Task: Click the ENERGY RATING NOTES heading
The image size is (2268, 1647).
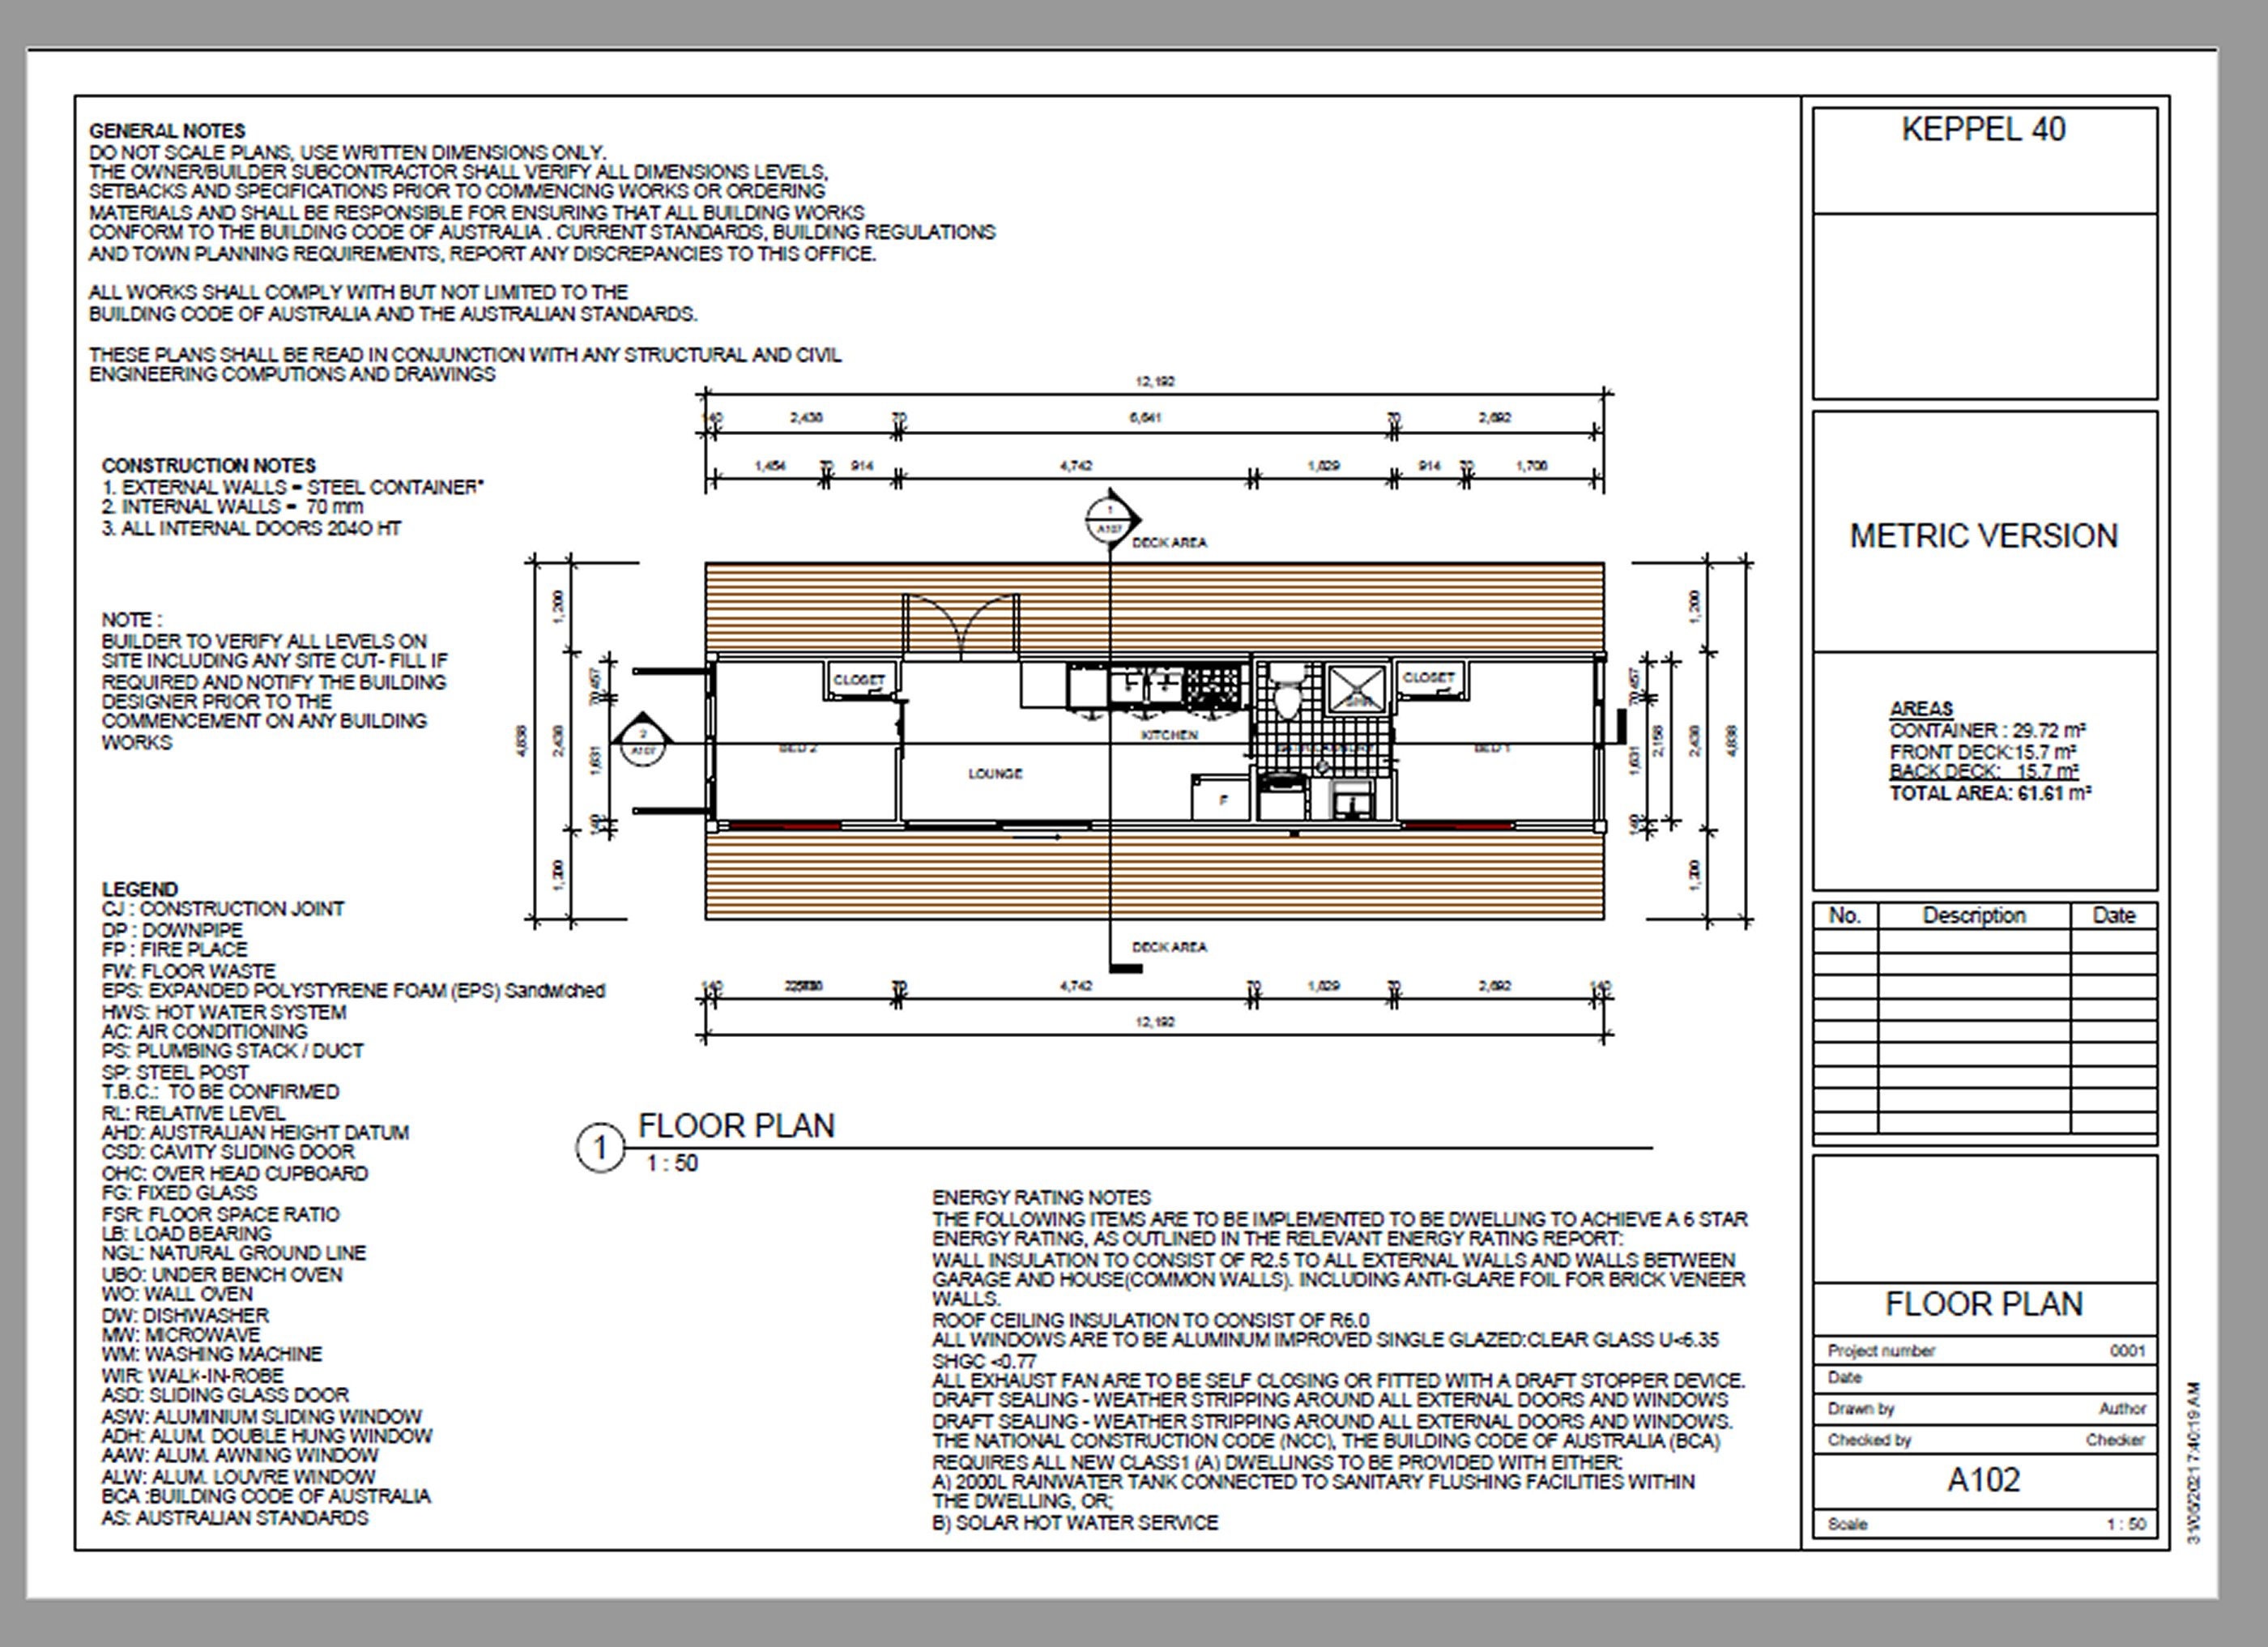Action: [x=1041, y=1197]
